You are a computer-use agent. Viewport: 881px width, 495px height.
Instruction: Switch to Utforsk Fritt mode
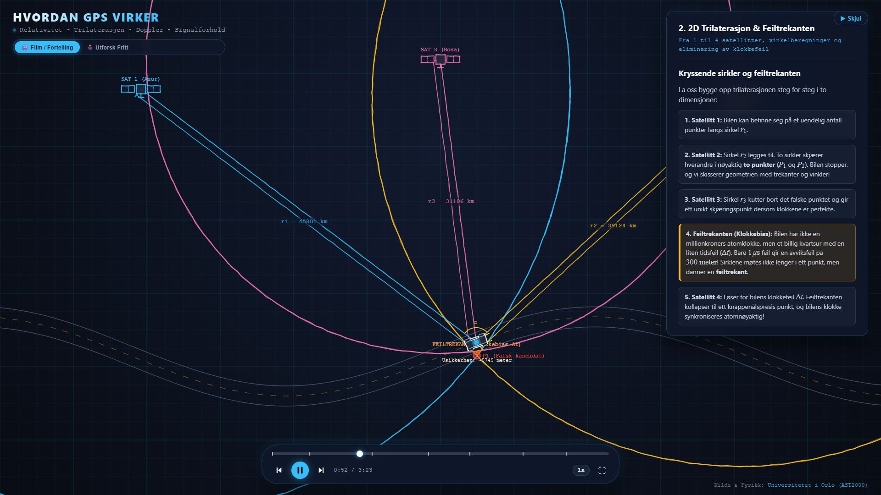pyautogui.click(x=108, y=47)
